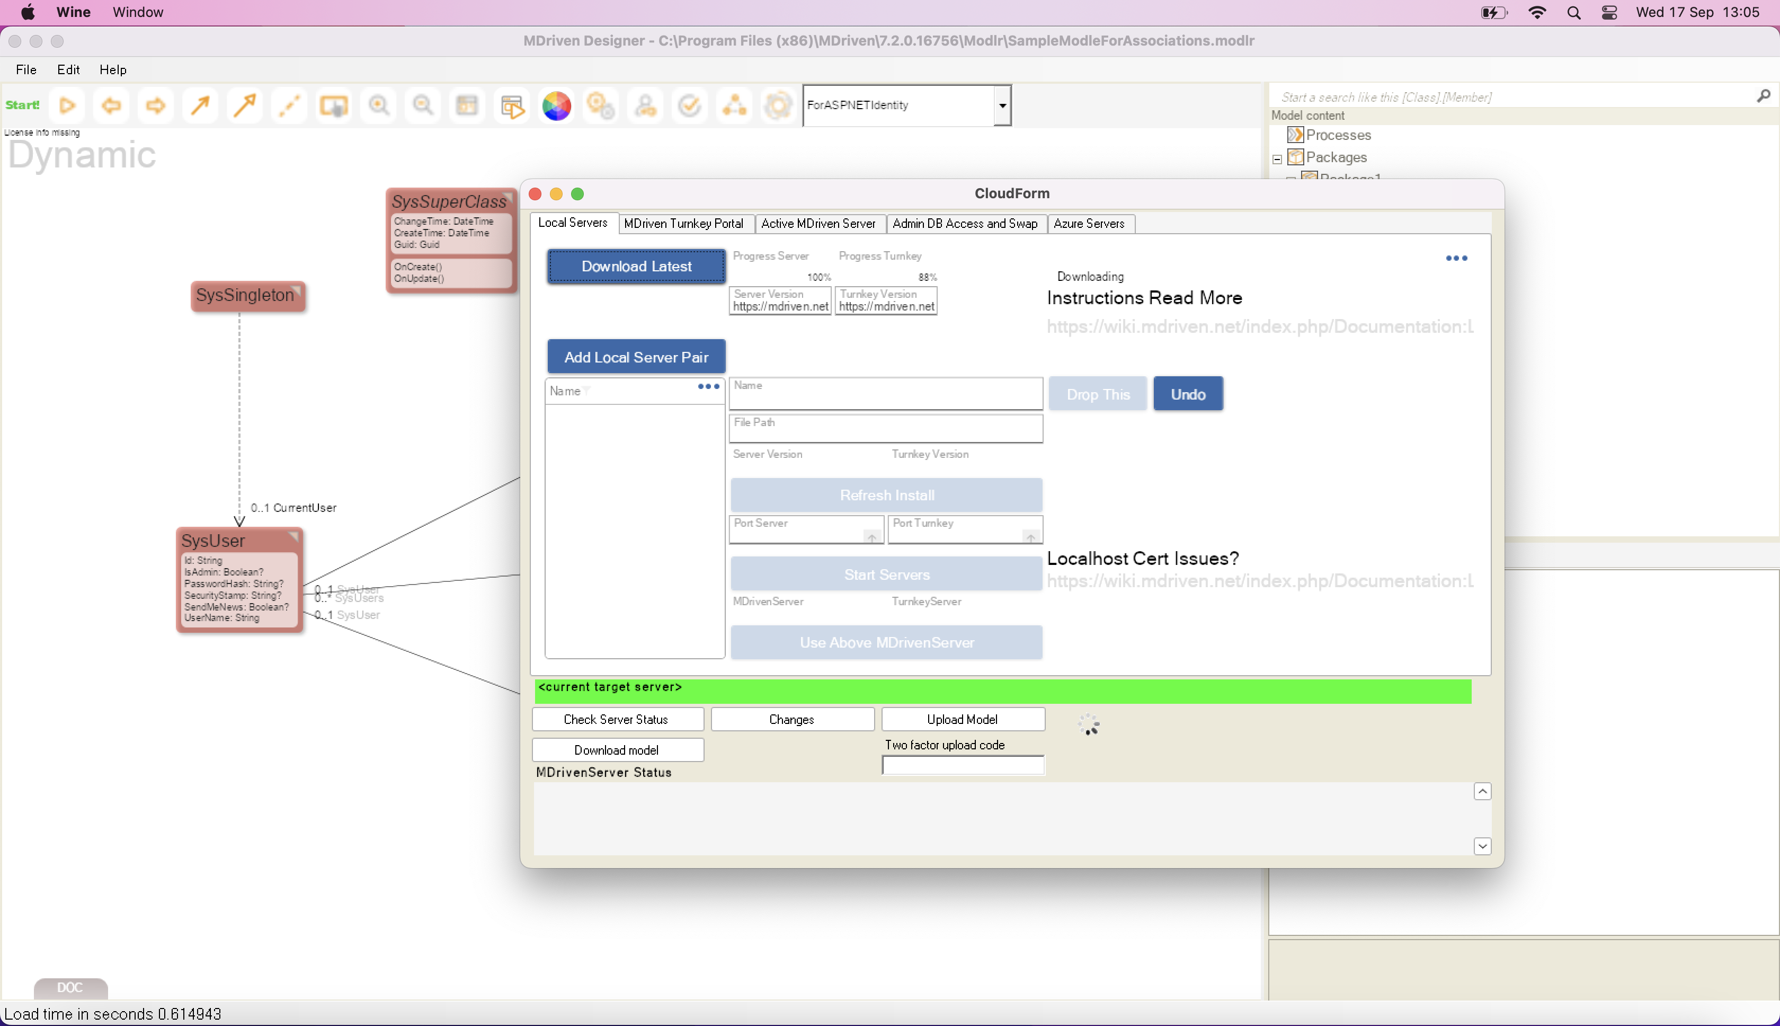1780x1026 pixels.
Task: Click the Two factor upload code field
Action: [x=962, y=765]
